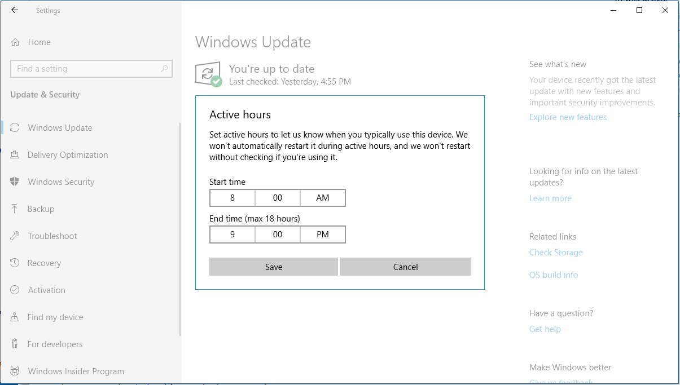The image size is (680, 385).
Task: Click Update & Security heading text
Action: (45, 95)
